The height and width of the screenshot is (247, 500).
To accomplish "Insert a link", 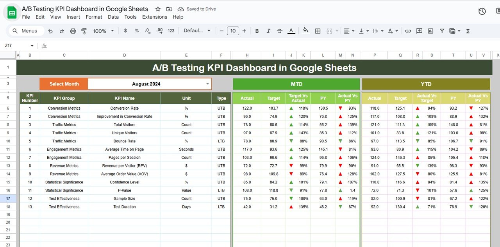I will pyautogui.click(x=408, y=31).
